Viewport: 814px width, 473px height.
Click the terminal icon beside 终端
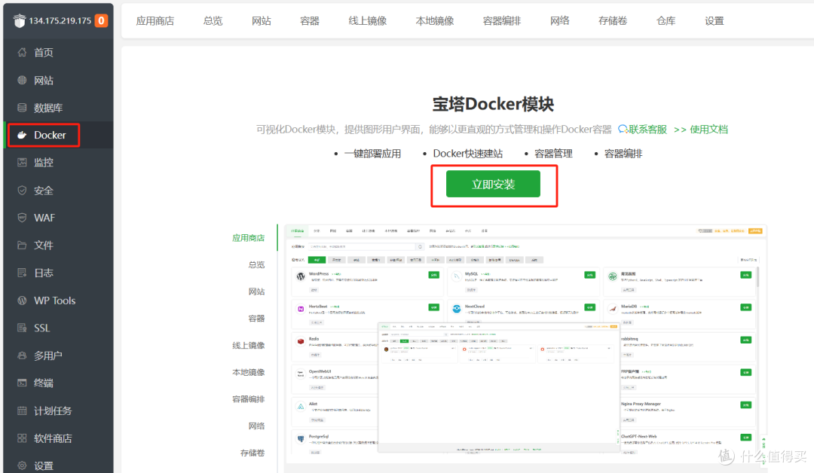click(22, 383)
